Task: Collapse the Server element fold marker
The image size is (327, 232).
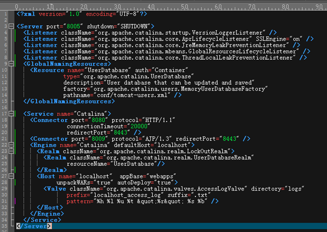Action: 11,26
